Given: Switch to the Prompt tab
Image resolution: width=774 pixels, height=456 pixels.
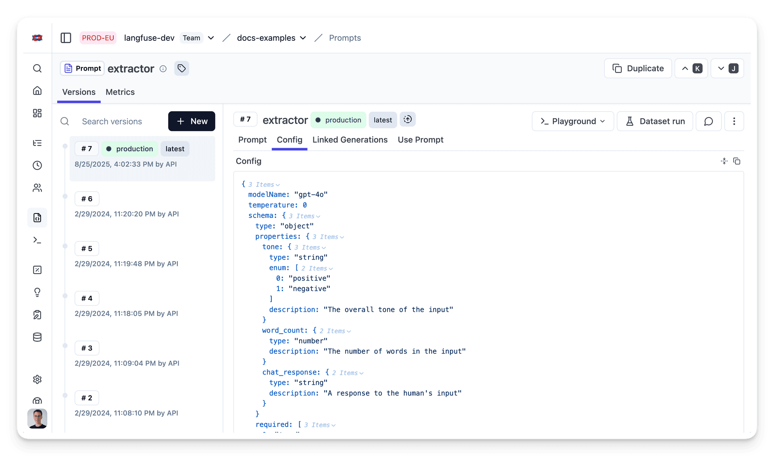Looking at the screenshot, I should 252,140.
